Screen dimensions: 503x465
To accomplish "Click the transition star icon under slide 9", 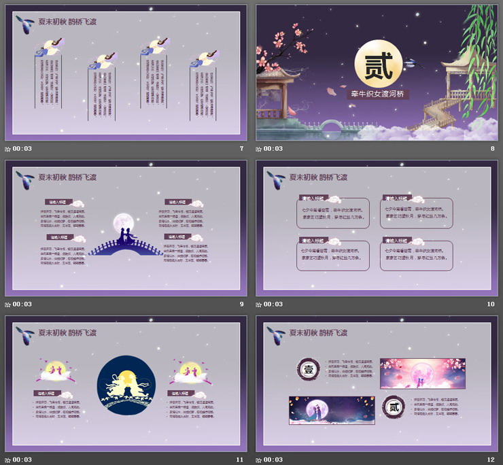I will (8, 304).
